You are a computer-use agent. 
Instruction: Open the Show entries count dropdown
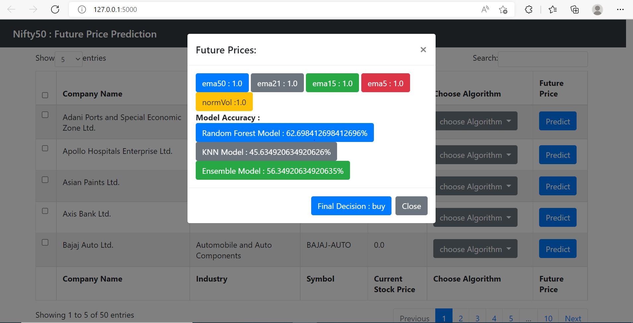(68, 59)
